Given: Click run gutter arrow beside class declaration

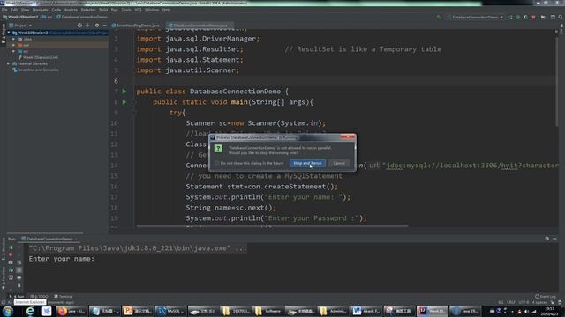Looking at the screenshot, I should tap(124, 92).
